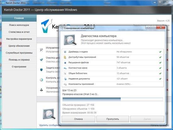Click Компоненты приложений row icon
Screen dimensions: 173x130
pos(65,84)
